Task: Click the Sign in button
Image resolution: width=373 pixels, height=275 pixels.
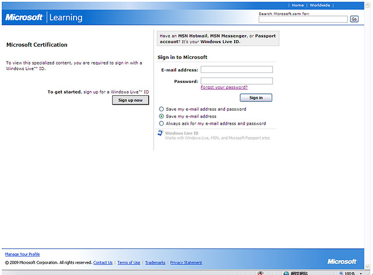Action: [x=256, y=98]
